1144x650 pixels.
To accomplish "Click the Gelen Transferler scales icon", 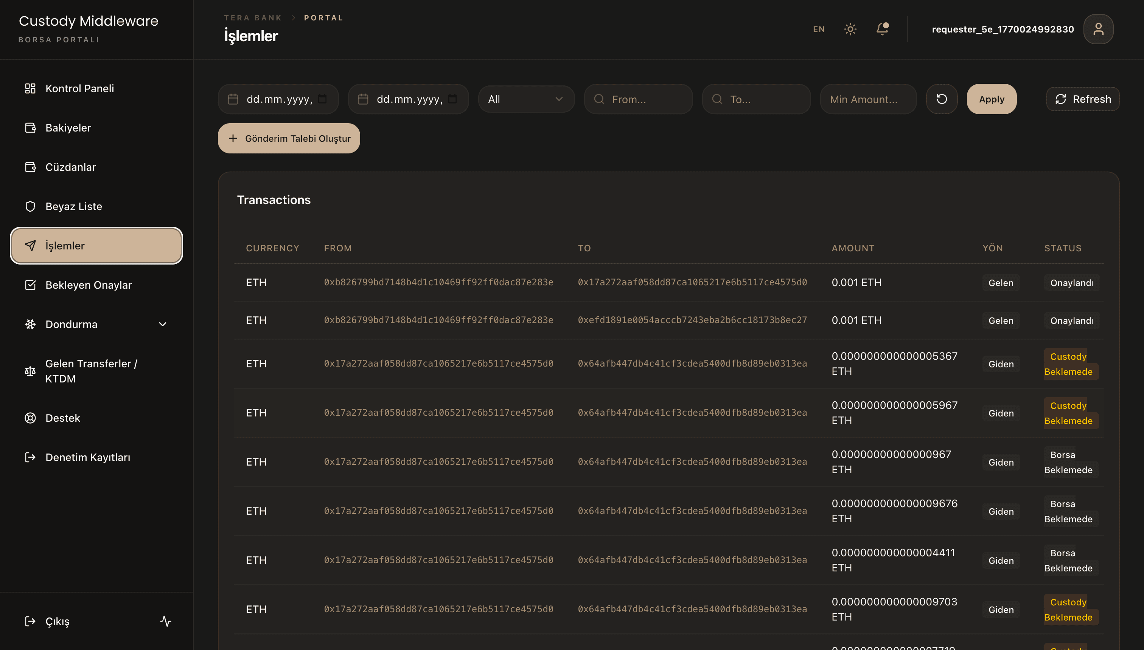I will (30, 371).
